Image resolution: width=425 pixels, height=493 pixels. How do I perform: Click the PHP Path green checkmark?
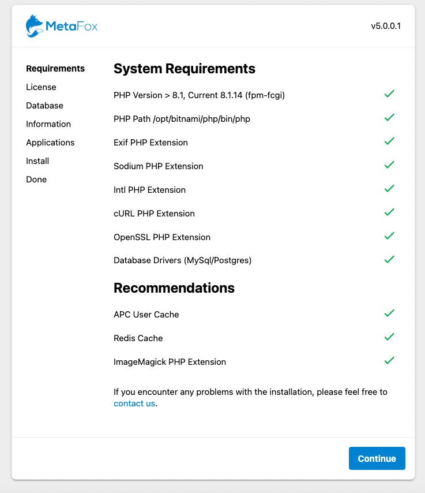tap(389, 117)
